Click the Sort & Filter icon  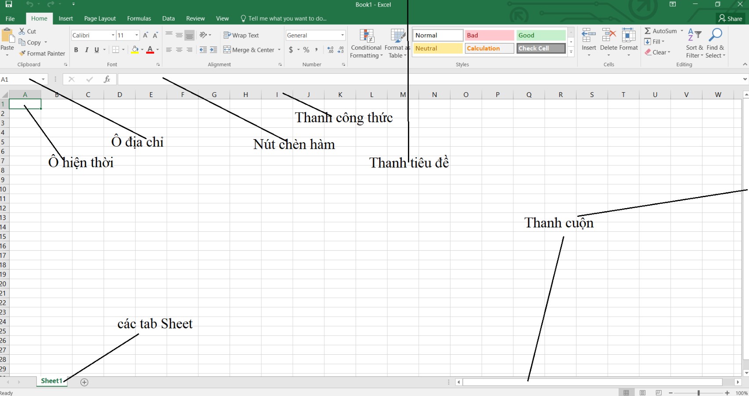[x=694, y=35]
